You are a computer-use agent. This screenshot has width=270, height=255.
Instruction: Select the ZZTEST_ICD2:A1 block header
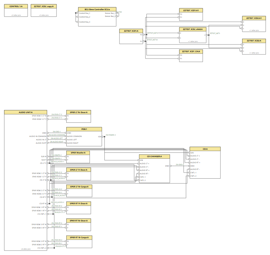click(x=254, y=18)
